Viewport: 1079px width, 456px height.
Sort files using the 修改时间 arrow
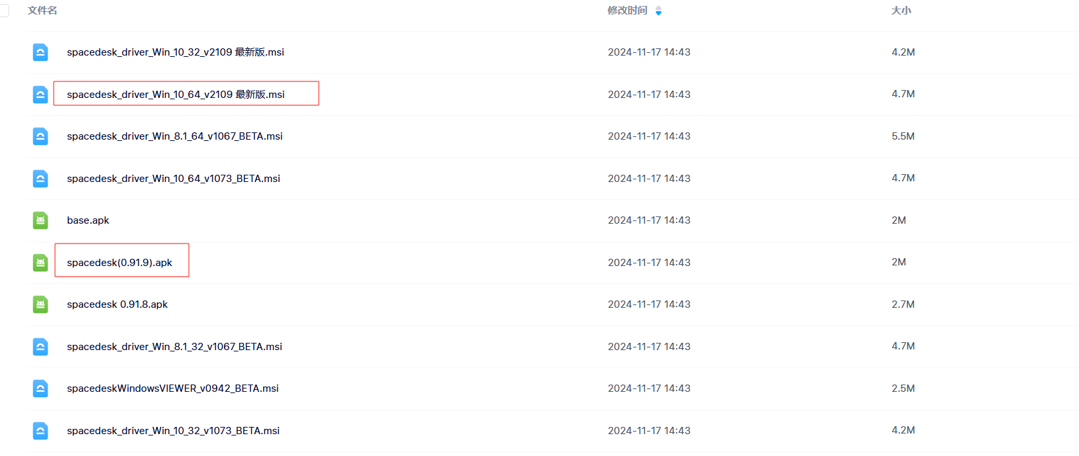pyautogui.click(x=658, y=11)
